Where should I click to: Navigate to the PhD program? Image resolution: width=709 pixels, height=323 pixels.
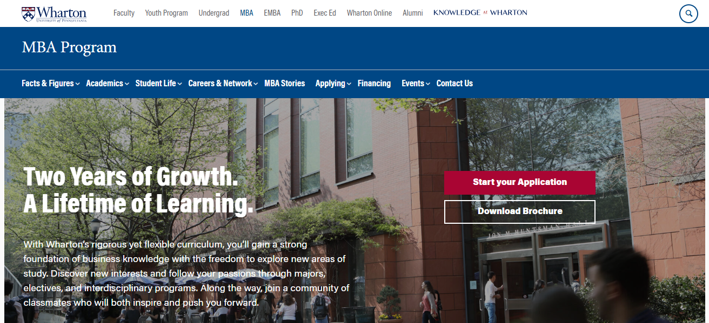(x=297, y=13)
